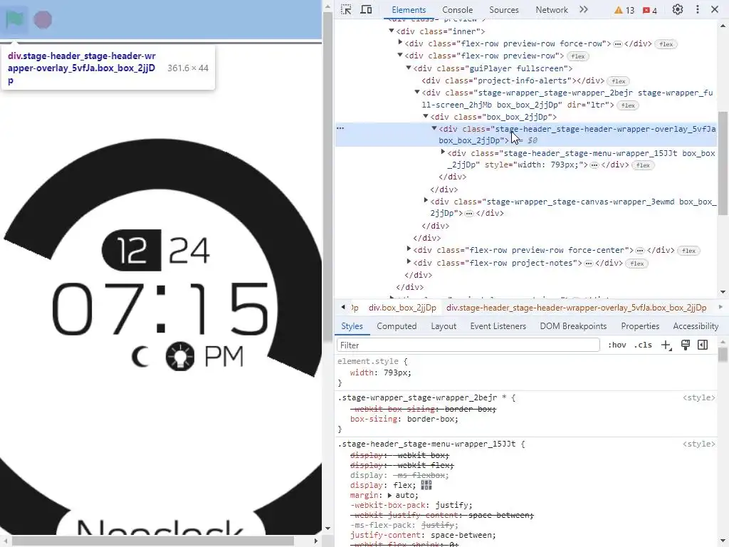Open DevTools settings gear
Viewport: 729px width, 547px height.
[678, 9]
